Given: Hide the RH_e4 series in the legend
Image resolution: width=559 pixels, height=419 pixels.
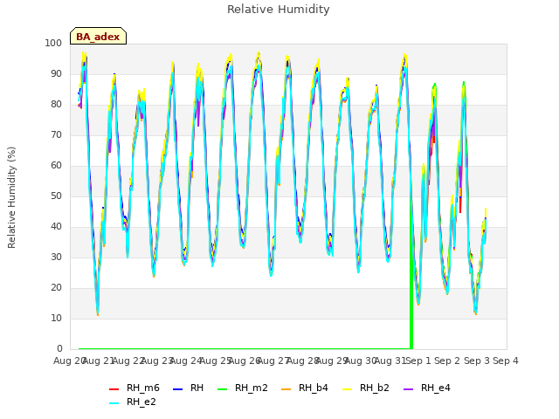Looking at the screenshot, I should pos(427,388).
